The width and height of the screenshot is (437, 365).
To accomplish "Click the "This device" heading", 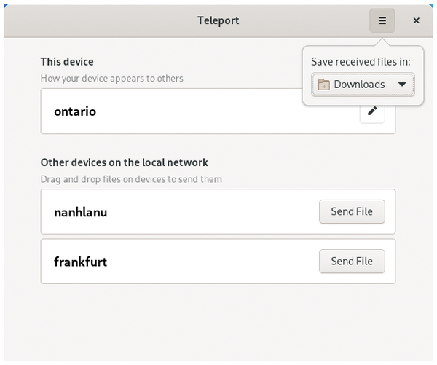I will (67, 62).
